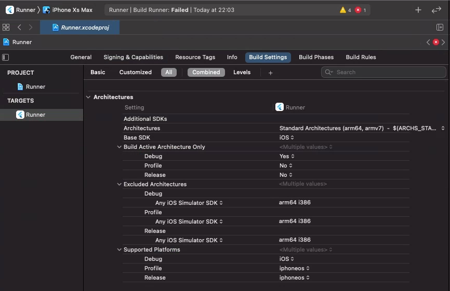Screen dimensions: 450x291
Task: Click the Runner project icon in jump bar
Action: [x=6, y=42]
